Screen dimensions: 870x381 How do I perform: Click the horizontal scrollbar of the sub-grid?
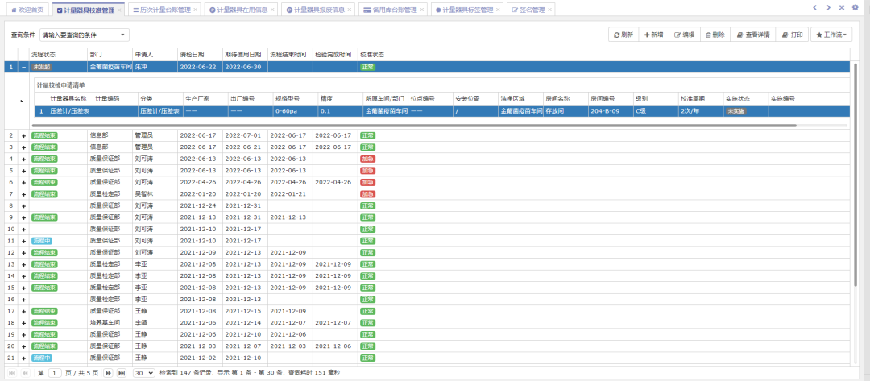click(415, 126)
